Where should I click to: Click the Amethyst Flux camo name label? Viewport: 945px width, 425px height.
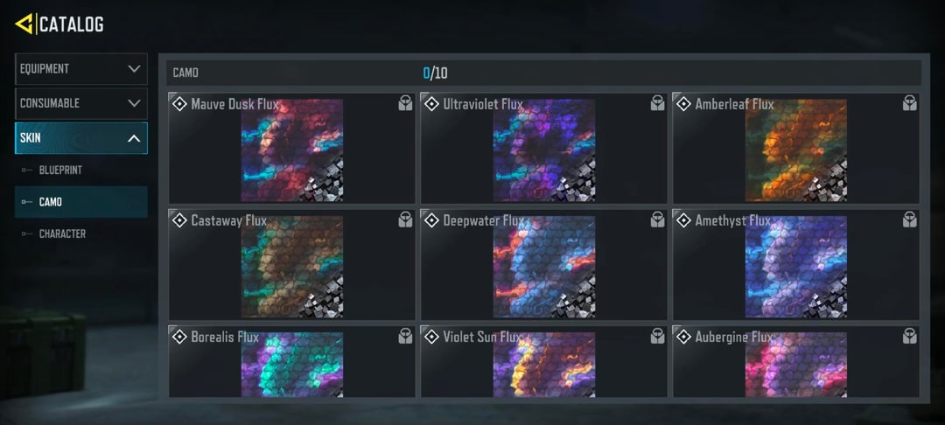(x=733, y=220)
